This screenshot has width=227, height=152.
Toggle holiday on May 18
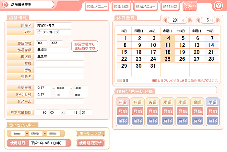coord(168,52)
